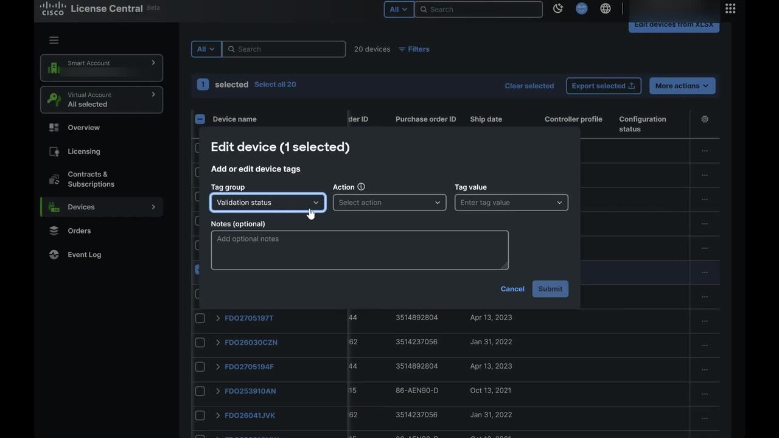Click the Action info icon
Image resolution: width=779 pixels, height=438 pixels.
click(x=362, y=187)
